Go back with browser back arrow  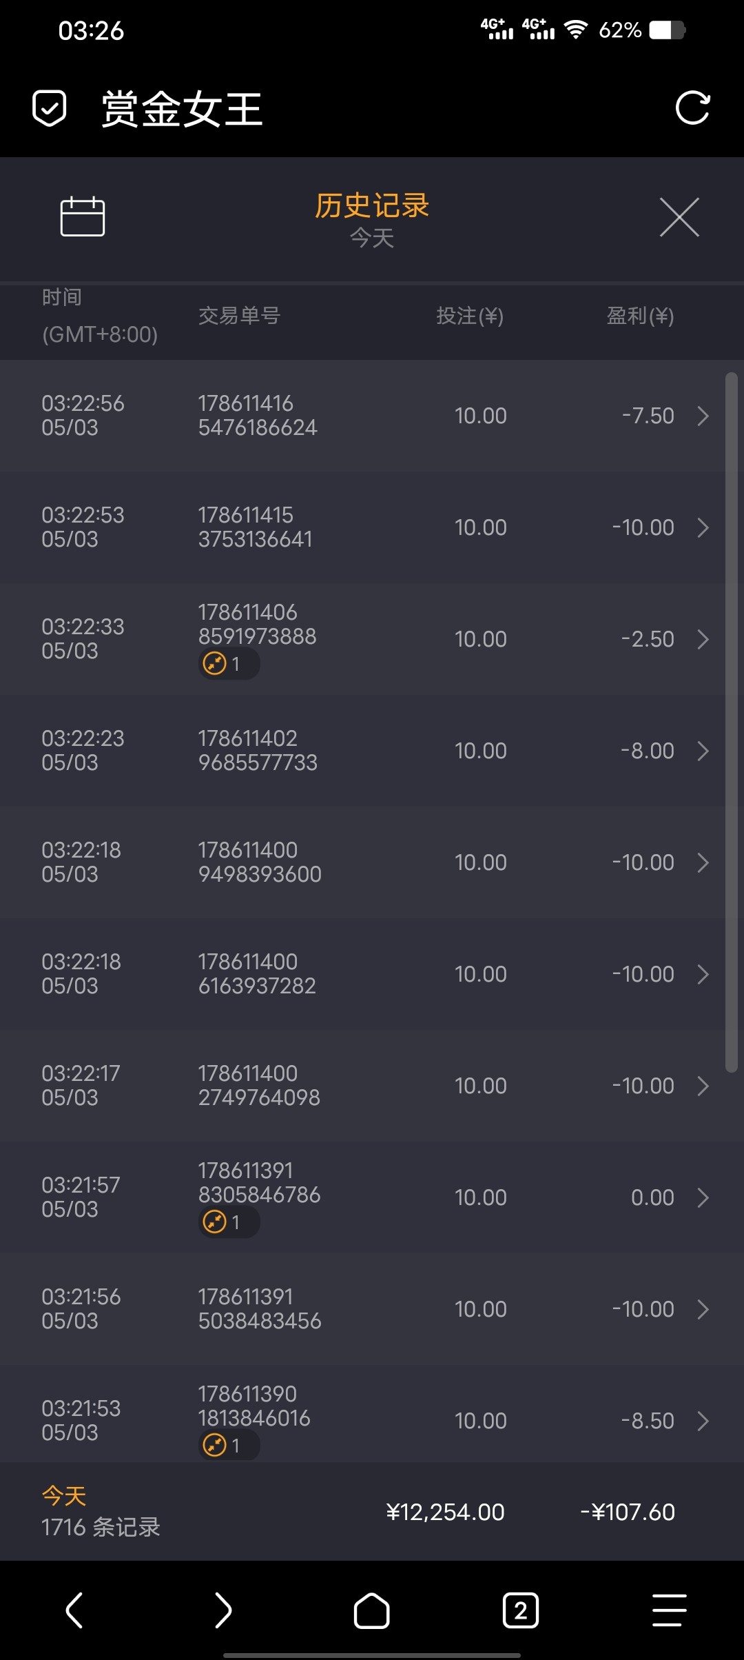click(74, 1610)
